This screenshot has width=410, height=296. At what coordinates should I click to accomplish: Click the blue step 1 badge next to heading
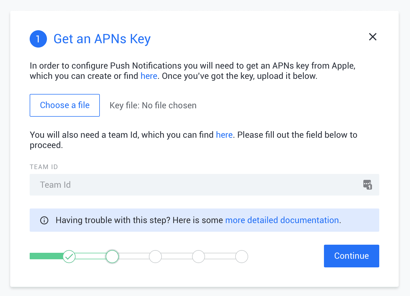pyautogui.click(x=38, y=39)
